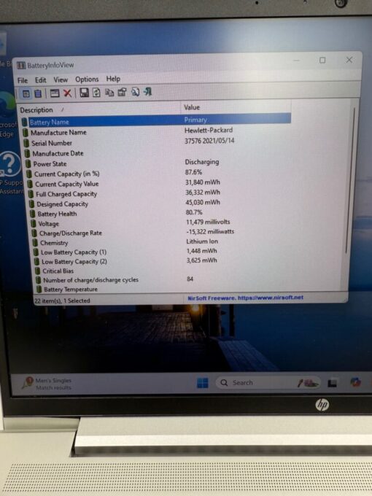Select the Manufacture Date row

coord(158,153)
